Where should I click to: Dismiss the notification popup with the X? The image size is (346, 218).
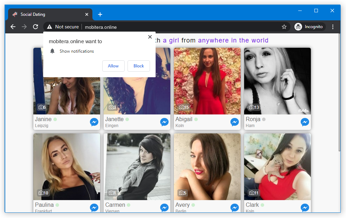150,37
